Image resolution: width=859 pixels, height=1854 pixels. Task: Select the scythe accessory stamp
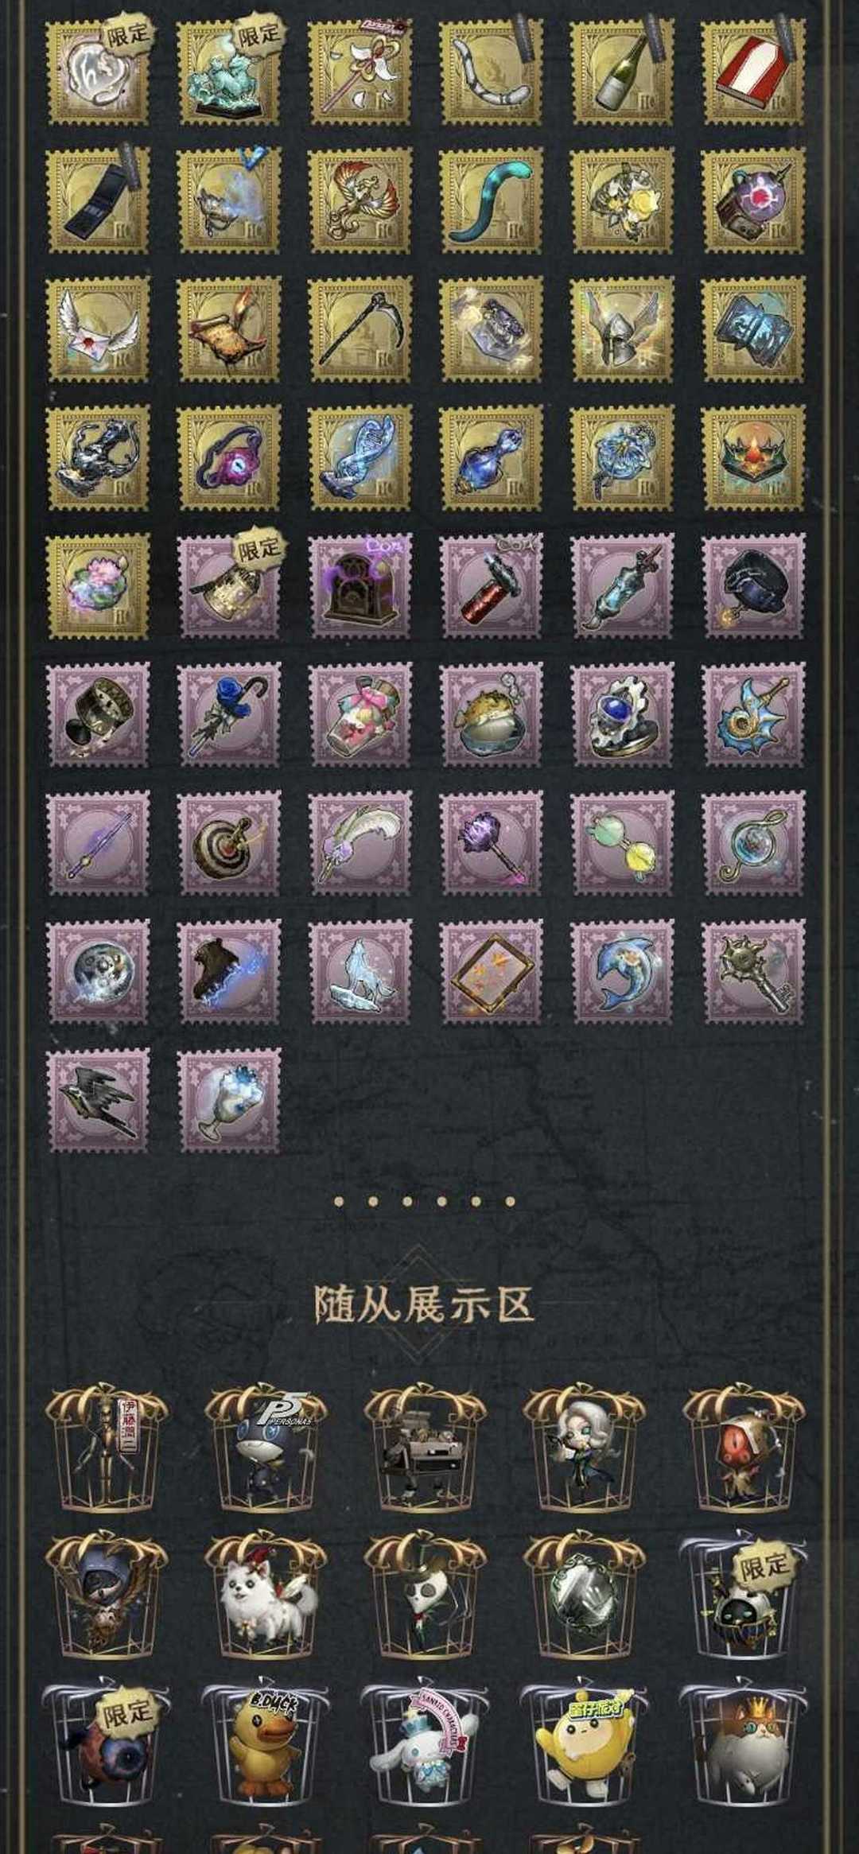pyautogui.click(x=360, y=328)
